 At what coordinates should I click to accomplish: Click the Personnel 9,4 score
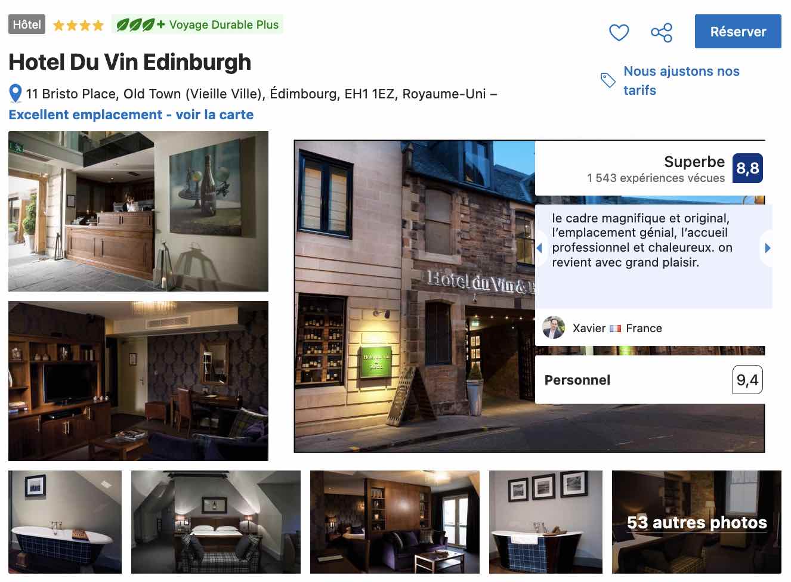pos(747,380)
